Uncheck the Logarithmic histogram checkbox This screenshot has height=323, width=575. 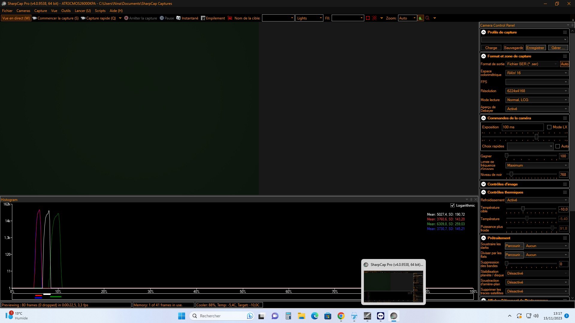click(453, 205)
